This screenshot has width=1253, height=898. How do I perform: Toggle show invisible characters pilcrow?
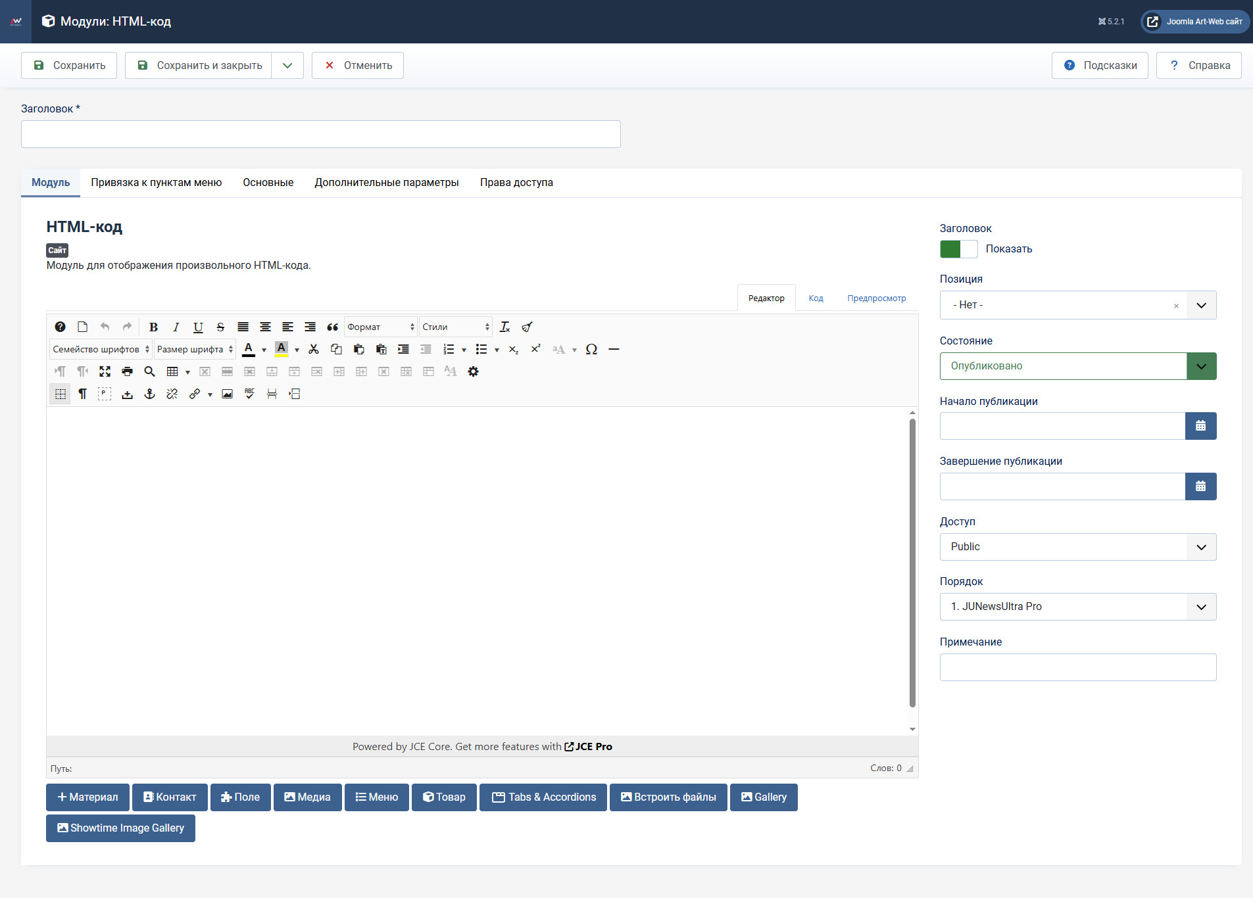click(82, 394)
